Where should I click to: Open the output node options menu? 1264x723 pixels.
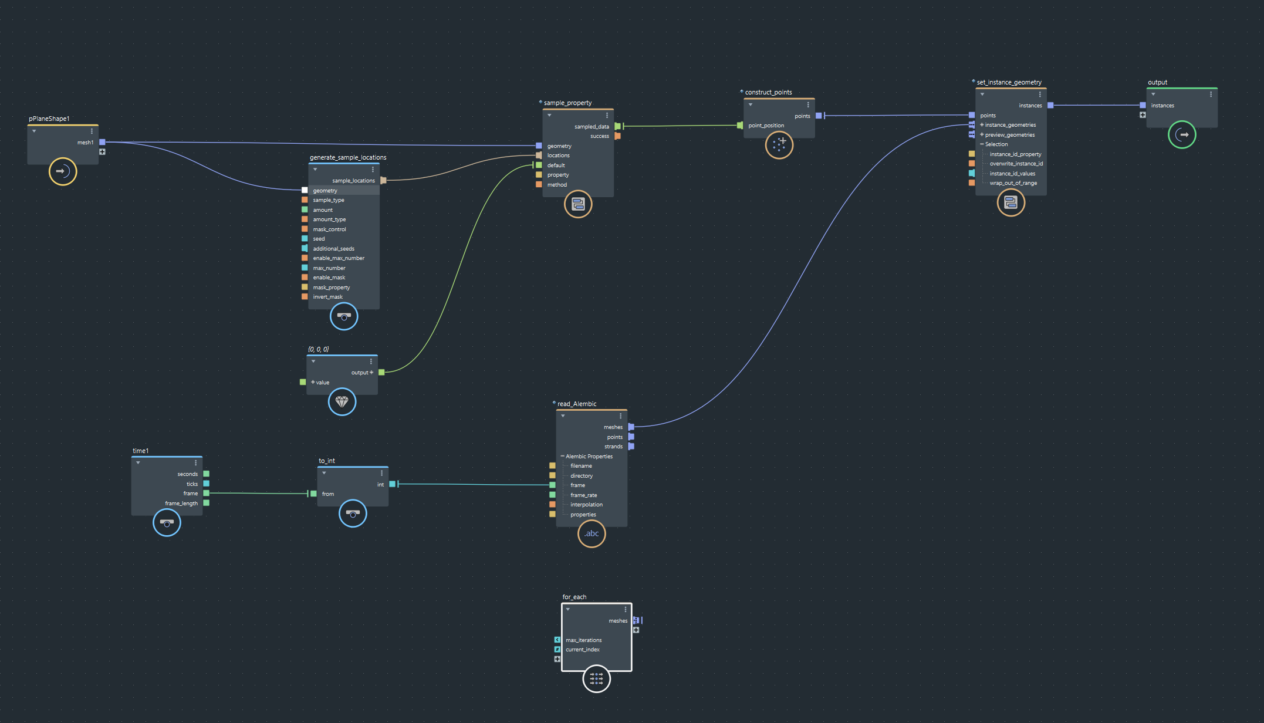(x=1211, y=94)
